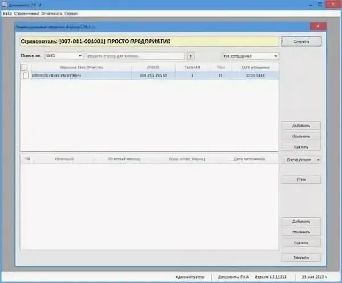
Task: Click the yellow Страхователь ПРОСТО ПРЕДПРИЯТИЕ banner
Action: tap(149, 42)
